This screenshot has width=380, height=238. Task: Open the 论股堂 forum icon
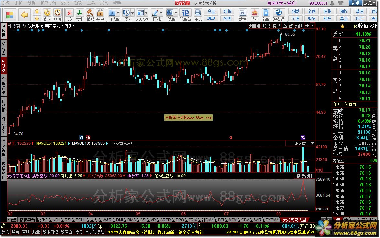click(186, 15)
